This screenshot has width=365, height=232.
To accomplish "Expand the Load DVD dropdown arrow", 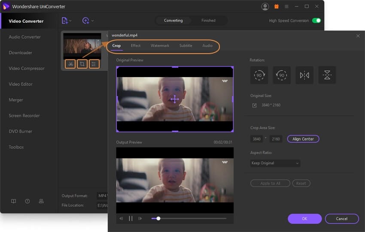I will tap(93, 21).
